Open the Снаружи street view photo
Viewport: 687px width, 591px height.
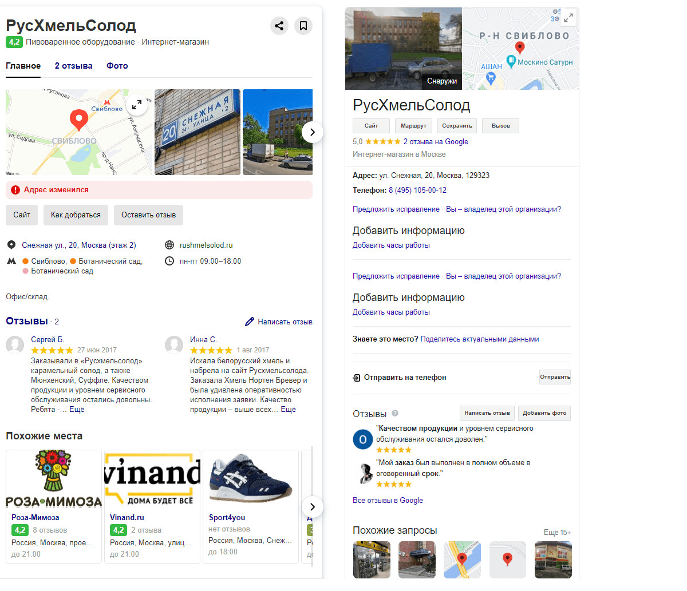click(x=404, y=49)
